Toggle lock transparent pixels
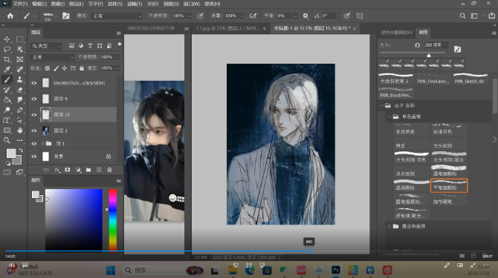 tap(48, 68)
